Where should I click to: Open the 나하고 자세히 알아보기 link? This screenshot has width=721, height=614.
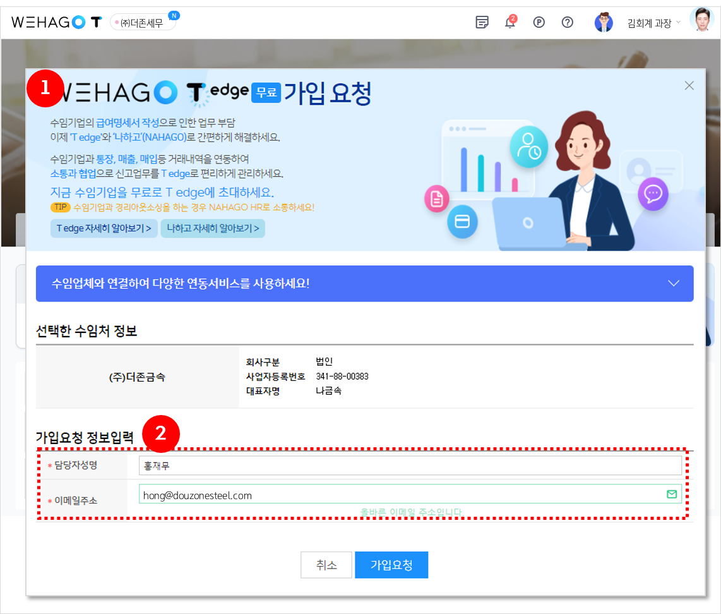coord(213,229)
